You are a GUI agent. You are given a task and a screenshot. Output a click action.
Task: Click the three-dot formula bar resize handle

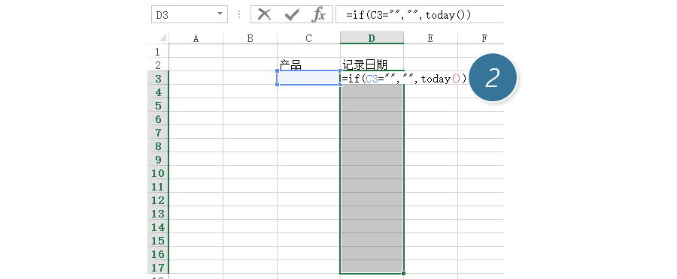[x=238, y=15]
